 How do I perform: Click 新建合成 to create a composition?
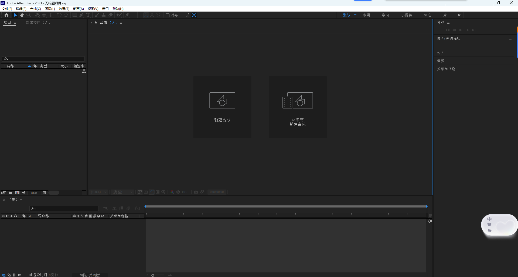point(222,107)
